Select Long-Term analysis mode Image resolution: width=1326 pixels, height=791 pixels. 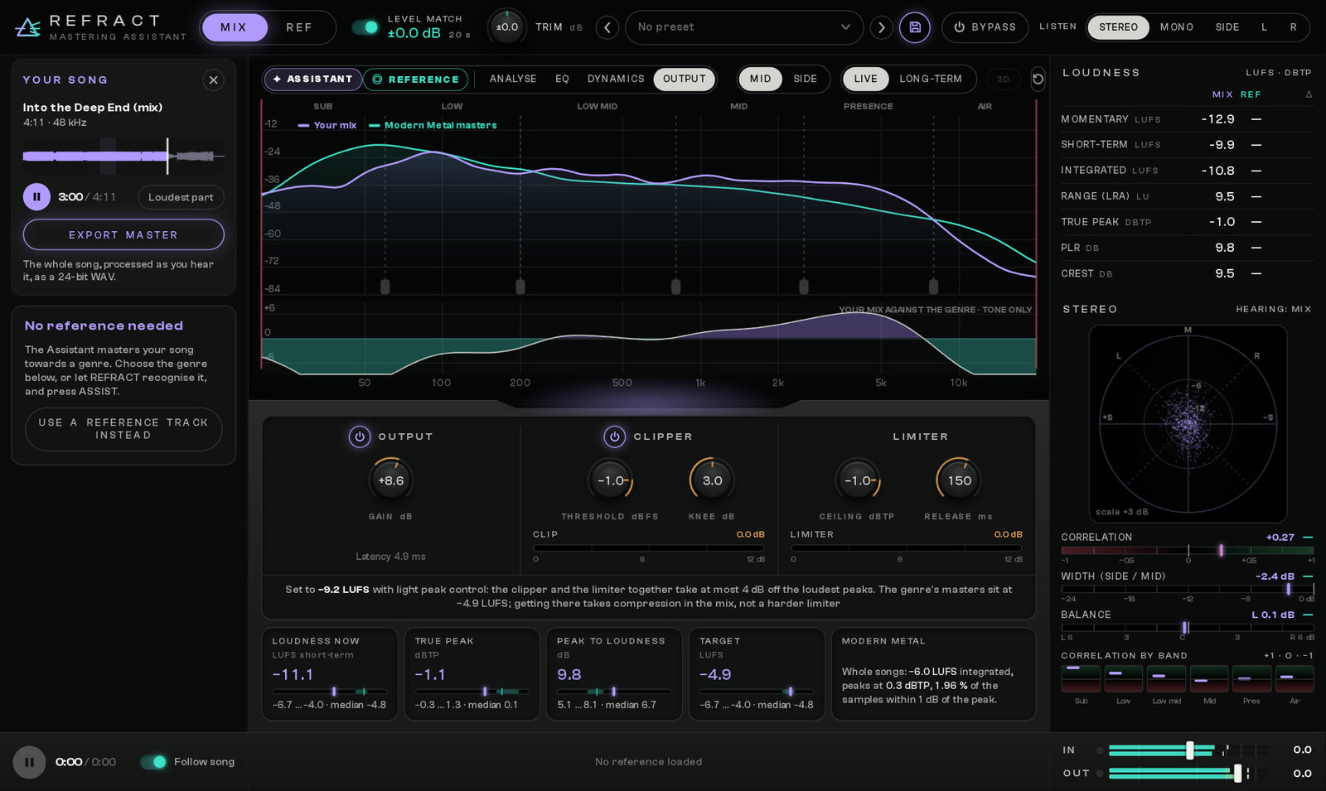(x=931, y=79)
